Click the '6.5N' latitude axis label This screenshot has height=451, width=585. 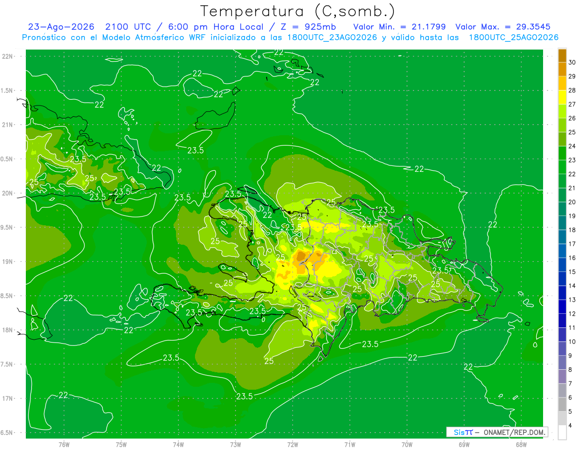click(x=7, y=433)
